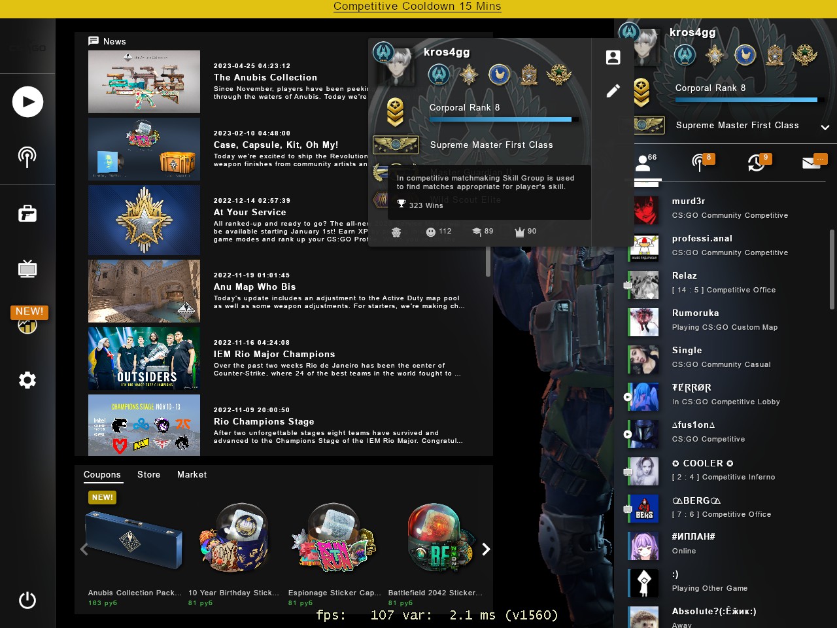Viewport: 837px width, 628px height.
Task: Click the XP progress bar on the profile card
Action: click(504, 120)
